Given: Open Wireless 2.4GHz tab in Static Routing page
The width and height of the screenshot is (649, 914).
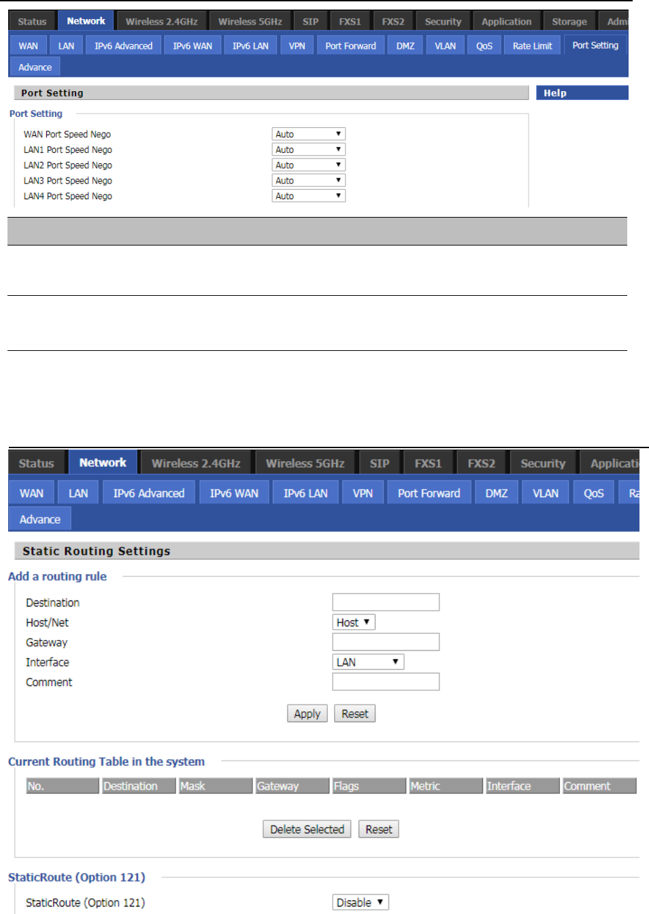Looking at the screenshot, I should point(196,463).
